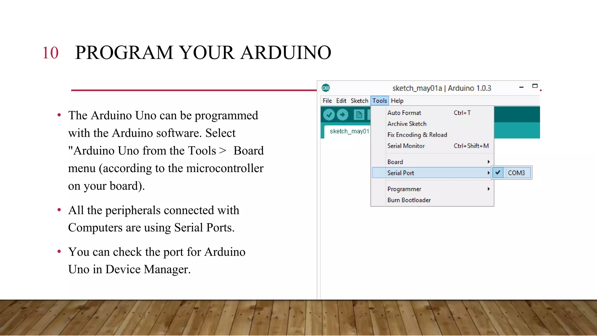Click the Arduino logo in title bar
This screenshot has width=597, height=336.
(326, 88)
